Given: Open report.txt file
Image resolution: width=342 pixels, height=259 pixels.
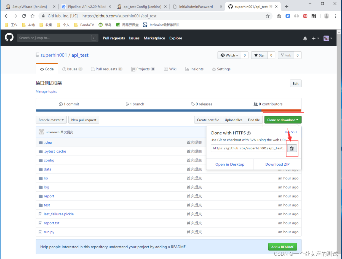Looking at the screenshot, I should (x=52, y=223).
